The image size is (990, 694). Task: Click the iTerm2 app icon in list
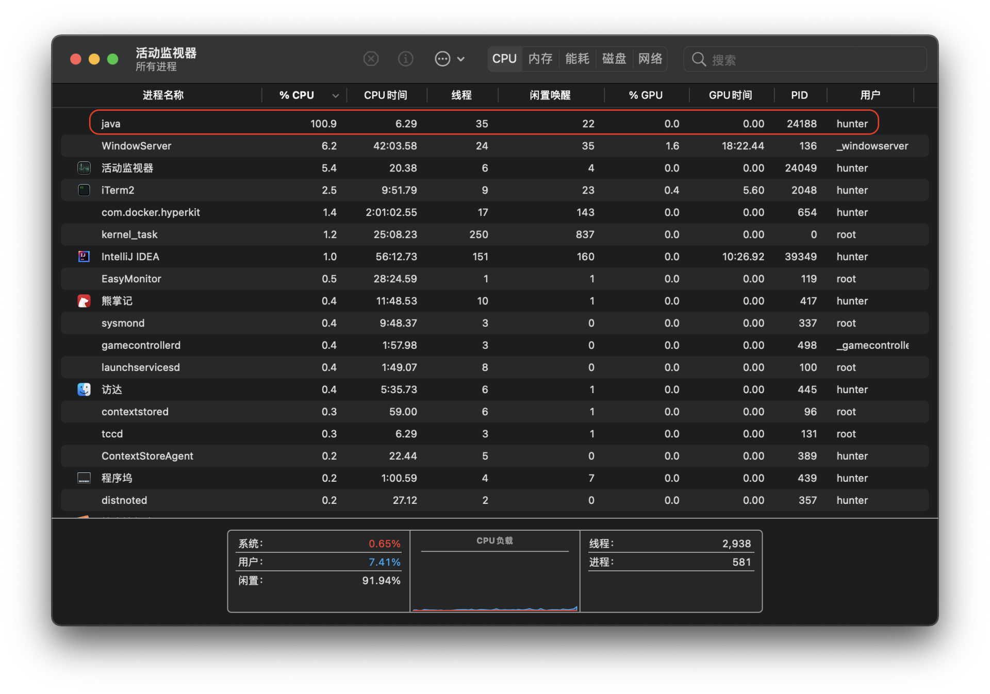pyautogui.click(x=84, y=190)
